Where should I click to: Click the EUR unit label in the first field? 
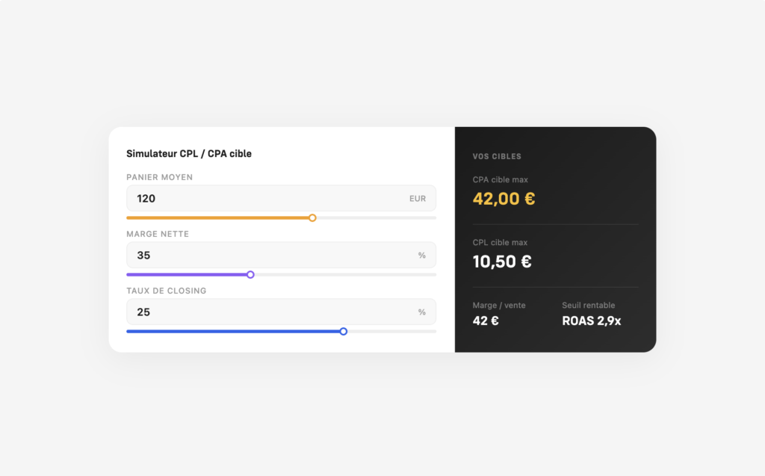[x=418, y=199]
